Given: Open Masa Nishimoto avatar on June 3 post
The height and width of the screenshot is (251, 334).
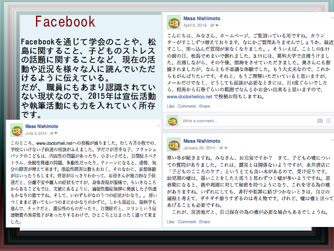Looking at the screenshot, I should coord(17,130).
